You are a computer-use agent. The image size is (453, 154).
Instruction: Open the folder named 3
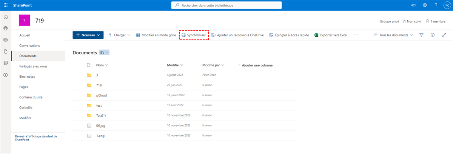click(97, 75)
